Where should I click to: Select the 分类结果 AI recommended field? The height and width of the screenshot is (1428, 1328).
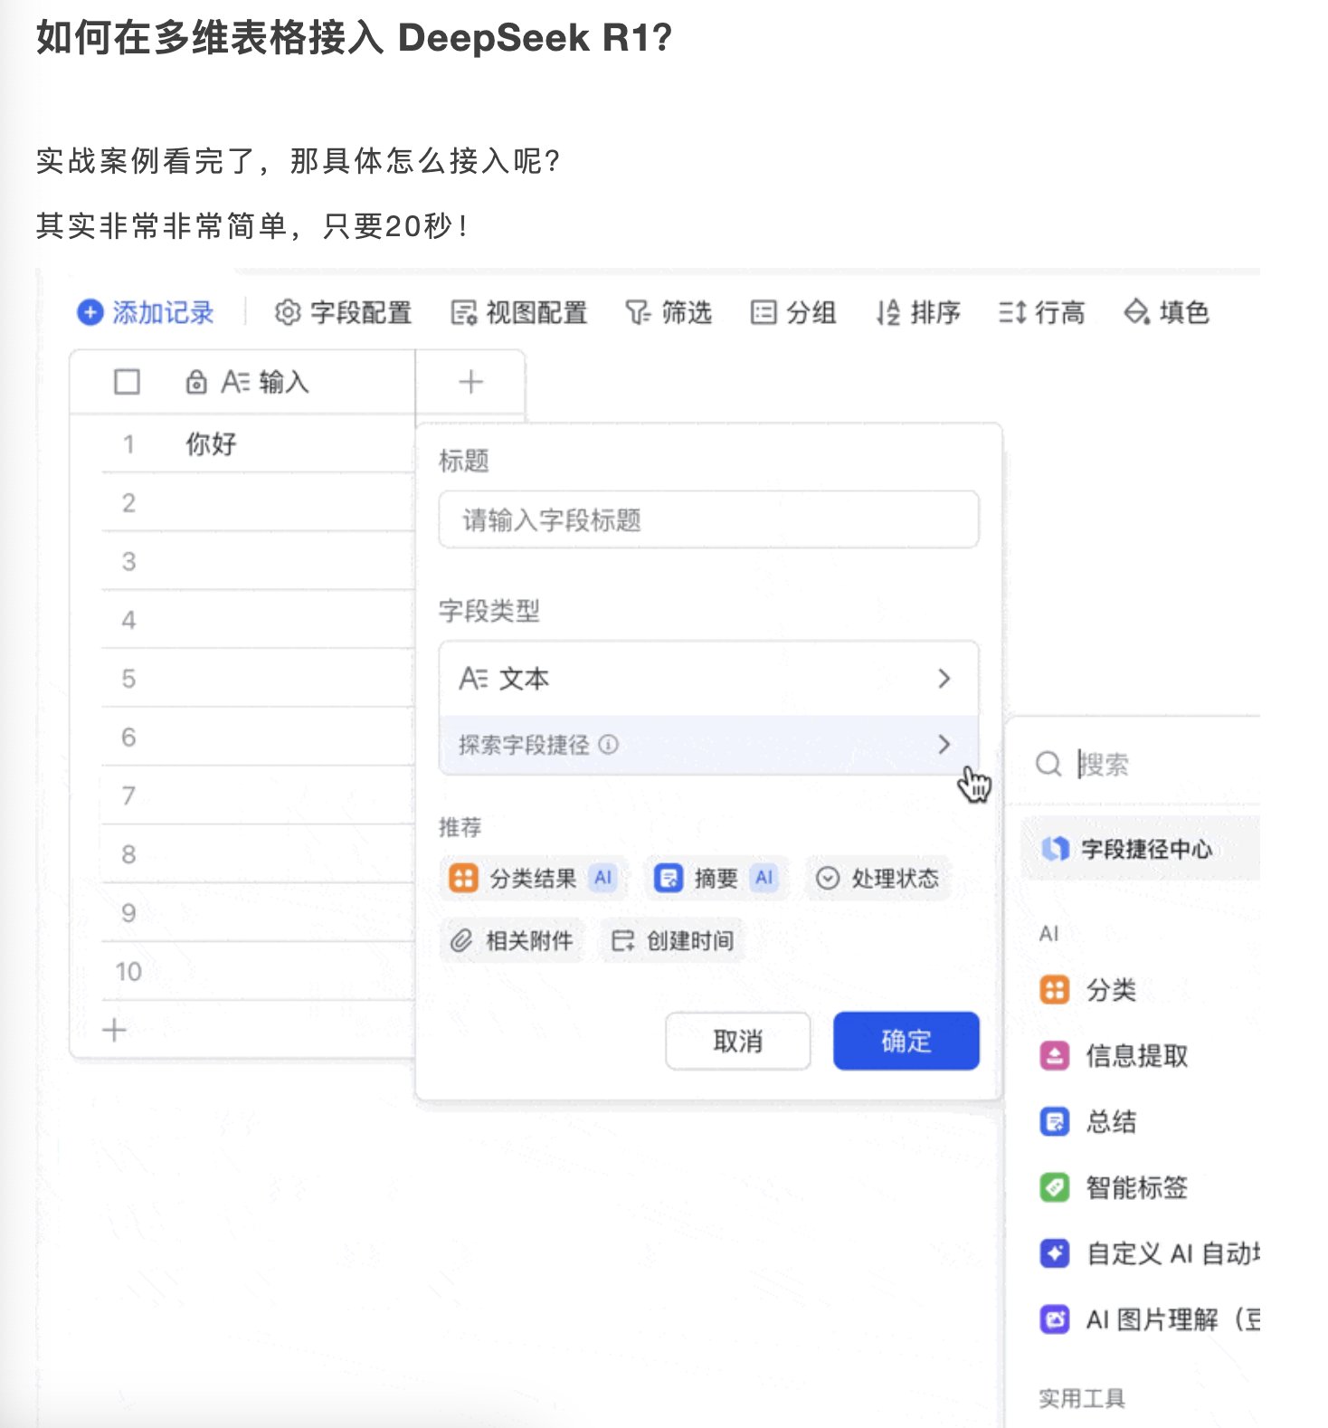pyautogui.click(x=532, y=878)
